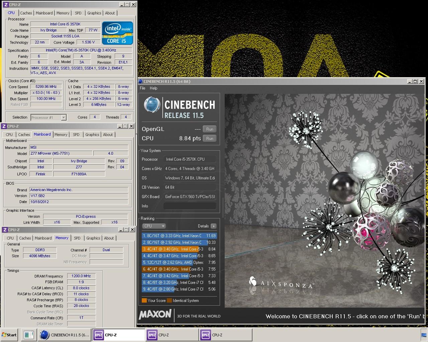Select ranking row 5 AMD Opteron 7.95
This screenshot has height=342, width=428.
click(x=179, y=263)
